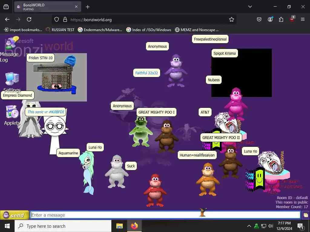Show hidden system tray icons
The height and width of the screenshot is (232, 310).
pos(249,226)
